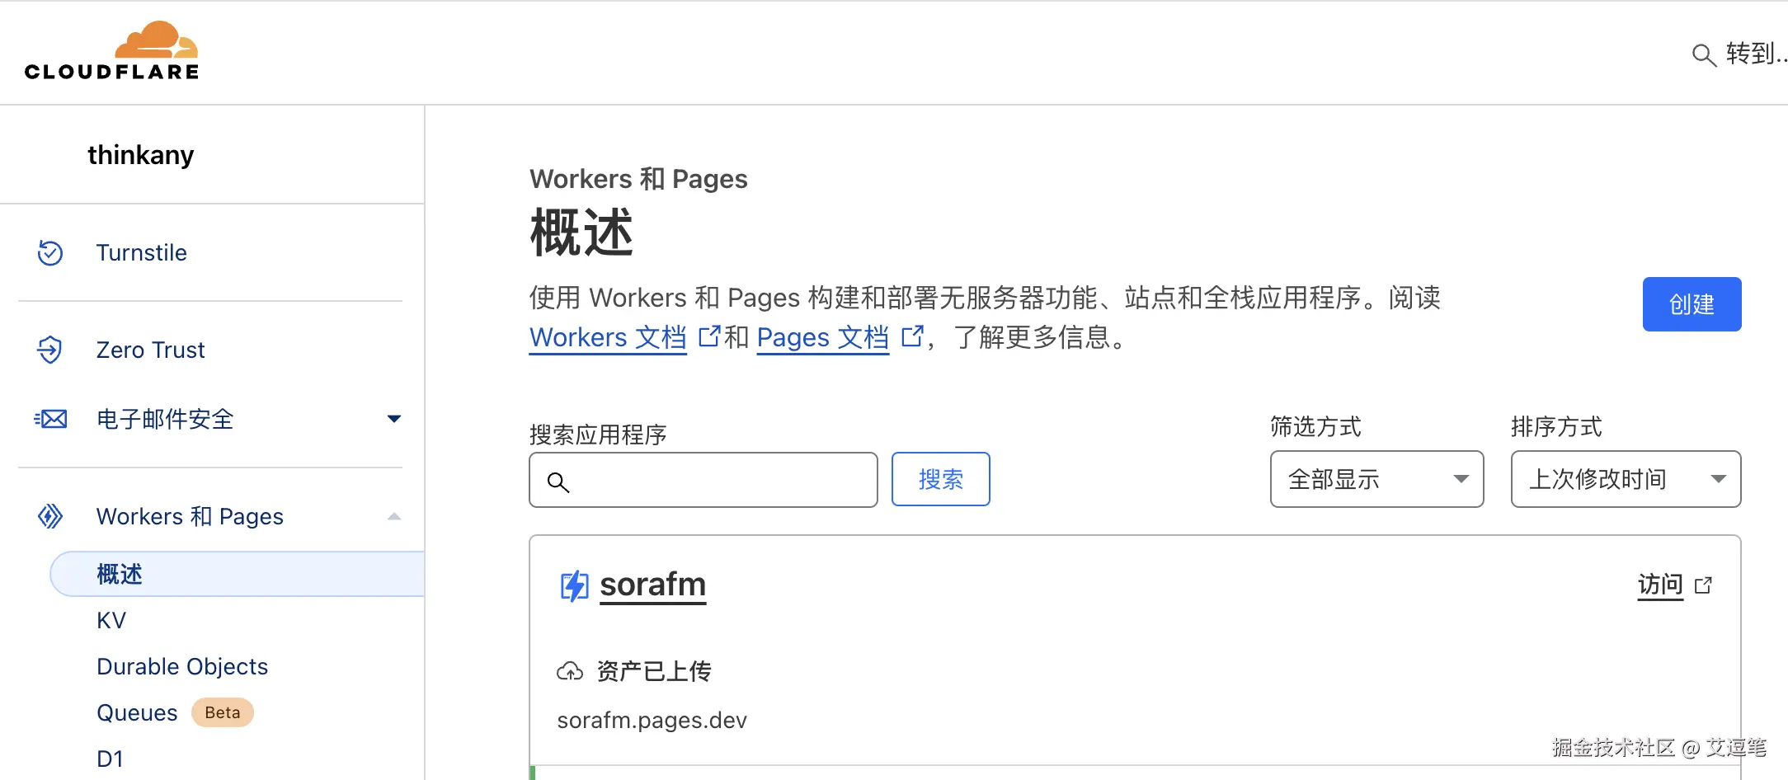
Task: Open the 排序方式 上次修改时间 dropdown
Action: pyautogui.click(x=1626, y=479)
